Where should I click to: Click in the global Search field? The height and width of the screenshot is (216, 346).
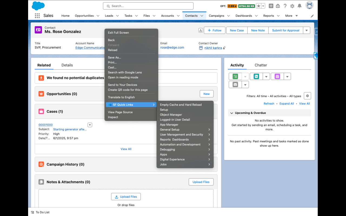(148, 6)
